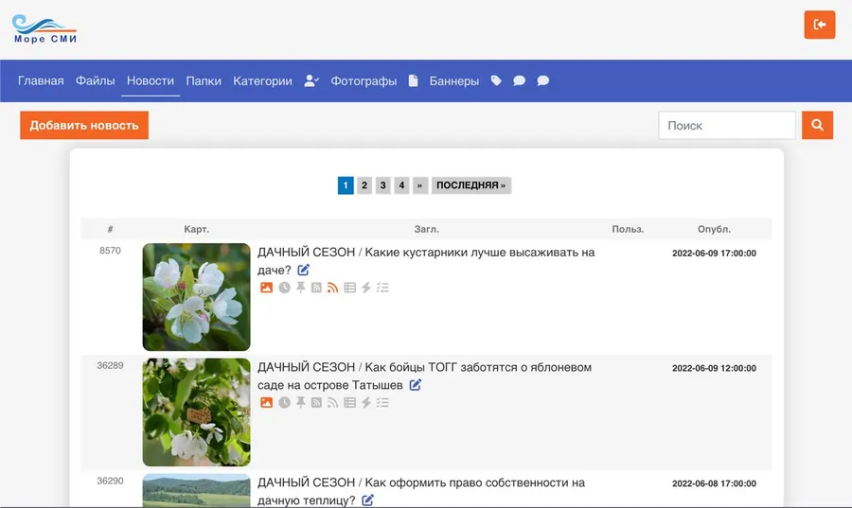Click checklist icon in "Какие кустарники" row
This screenshot has height=508, width=852.
click(382, 288)
